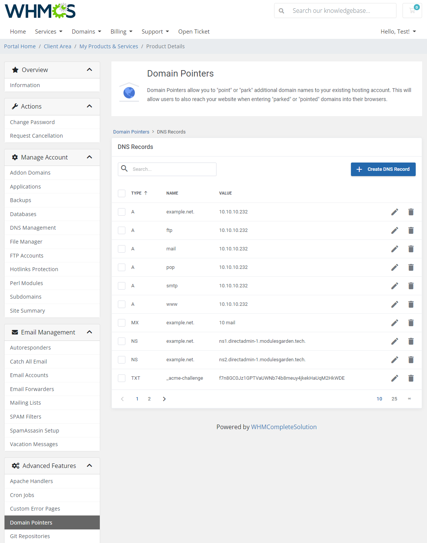Collapse the Advanced Features panel
The width and height of the screenshot is (427, 543).
click(89, 466)
